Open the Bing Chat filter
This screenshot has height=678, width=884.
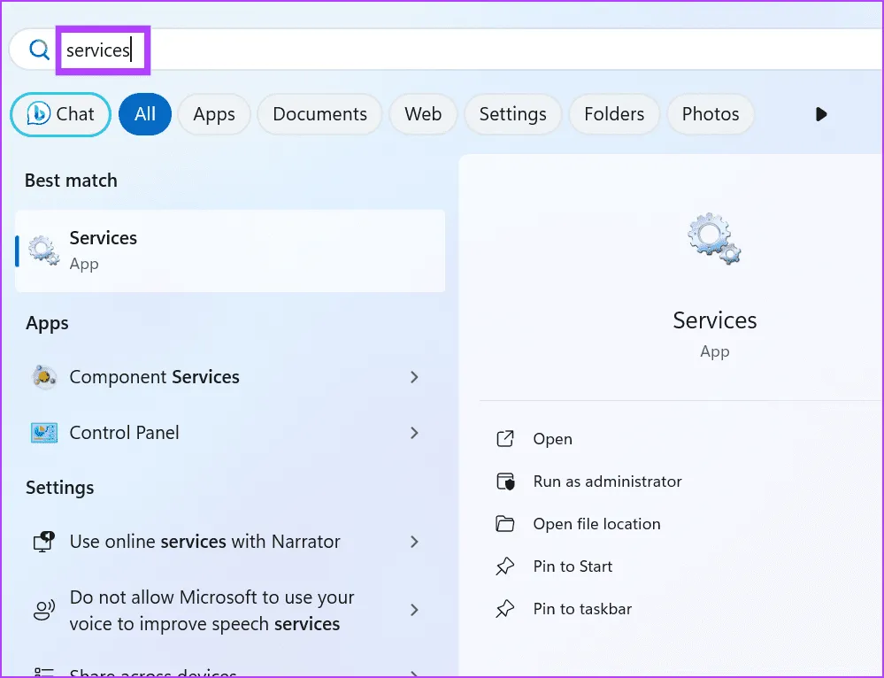click(60, 114)
